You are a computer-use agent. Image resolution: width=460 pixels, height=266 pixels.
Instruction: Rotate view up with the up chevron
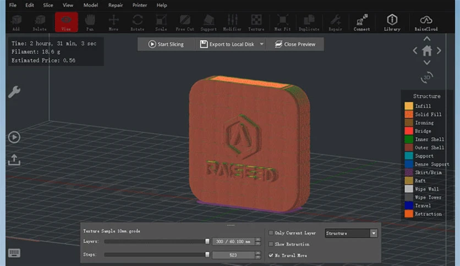coord(427,38)
